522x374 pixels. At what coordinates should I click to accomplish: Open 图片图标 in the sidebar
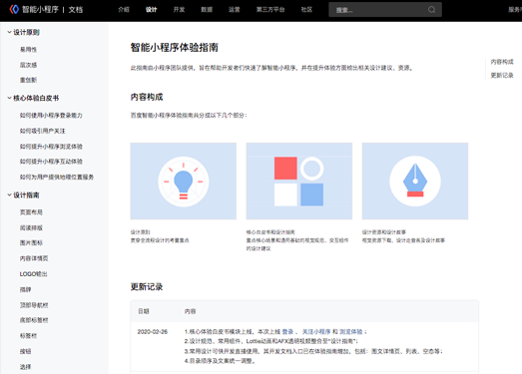click(31, 243)
